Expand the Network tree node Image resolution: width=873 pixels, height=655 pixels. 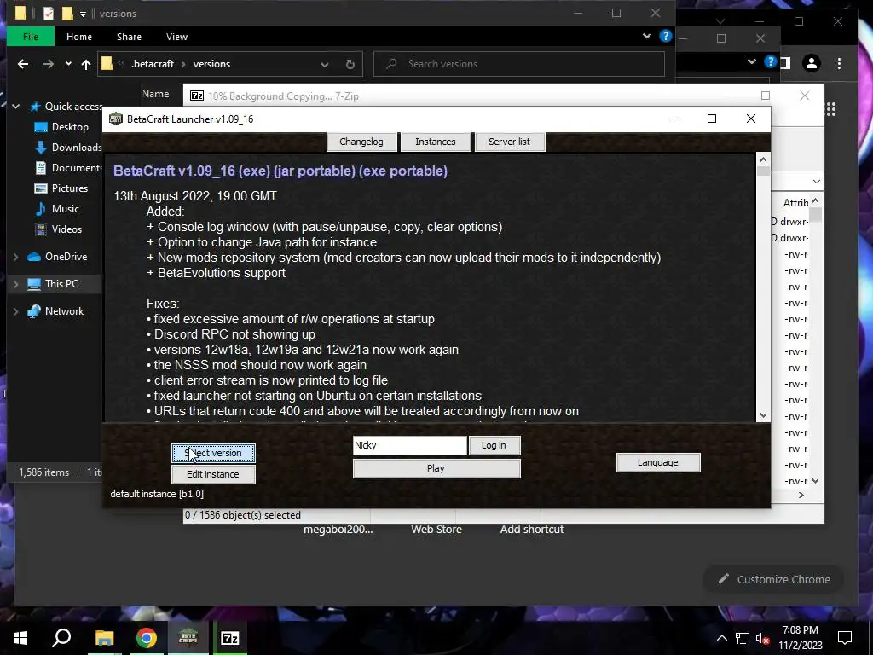15,311
